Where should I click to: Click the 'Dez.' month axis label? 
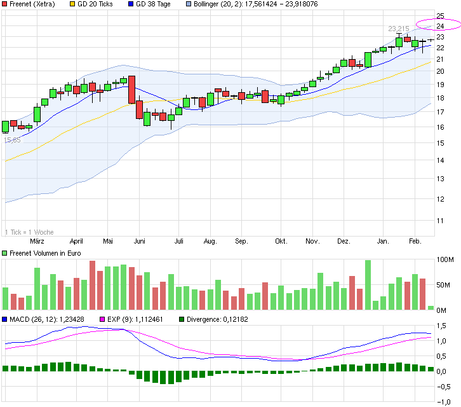coord(344,241)
